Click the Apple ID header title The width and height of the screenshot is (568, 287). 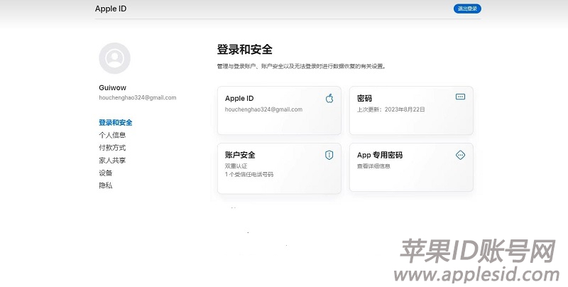point(111,9)
